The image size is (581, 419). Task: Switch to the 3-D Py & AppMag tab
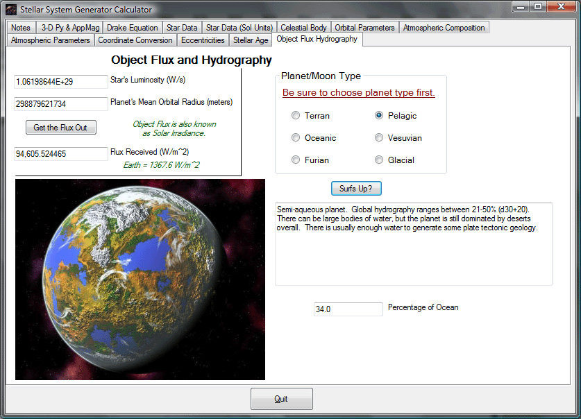(70, 28)
